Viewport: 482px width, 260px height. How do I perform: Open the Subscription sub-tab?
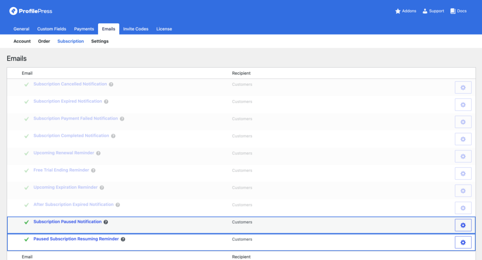click(x=71, y=41)
